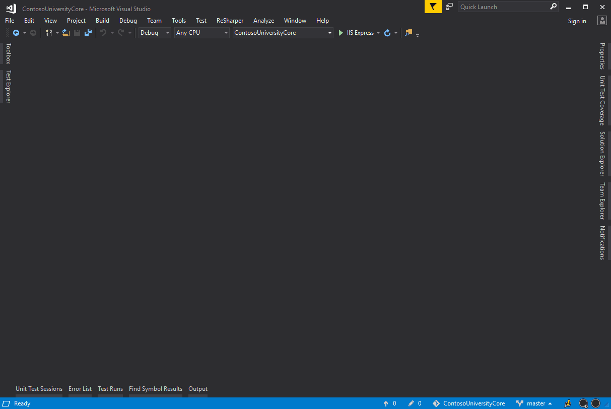Image resolution: width=611 pixels, height=409 pixels.
Task: Click the Navigate Backward arrow icon
Action: 16,33
